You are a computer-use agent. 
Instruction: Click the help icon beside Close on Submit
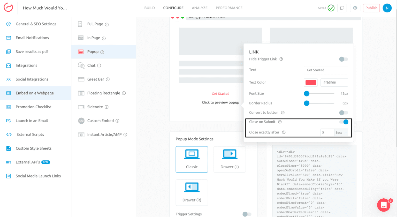pos(280,122)
